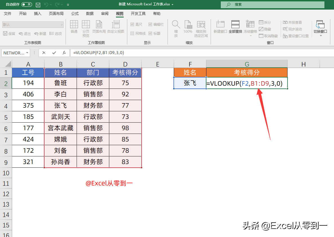Open the Name Box dropdown arrow
Screen dimensions: 334x237
point(27,53)
